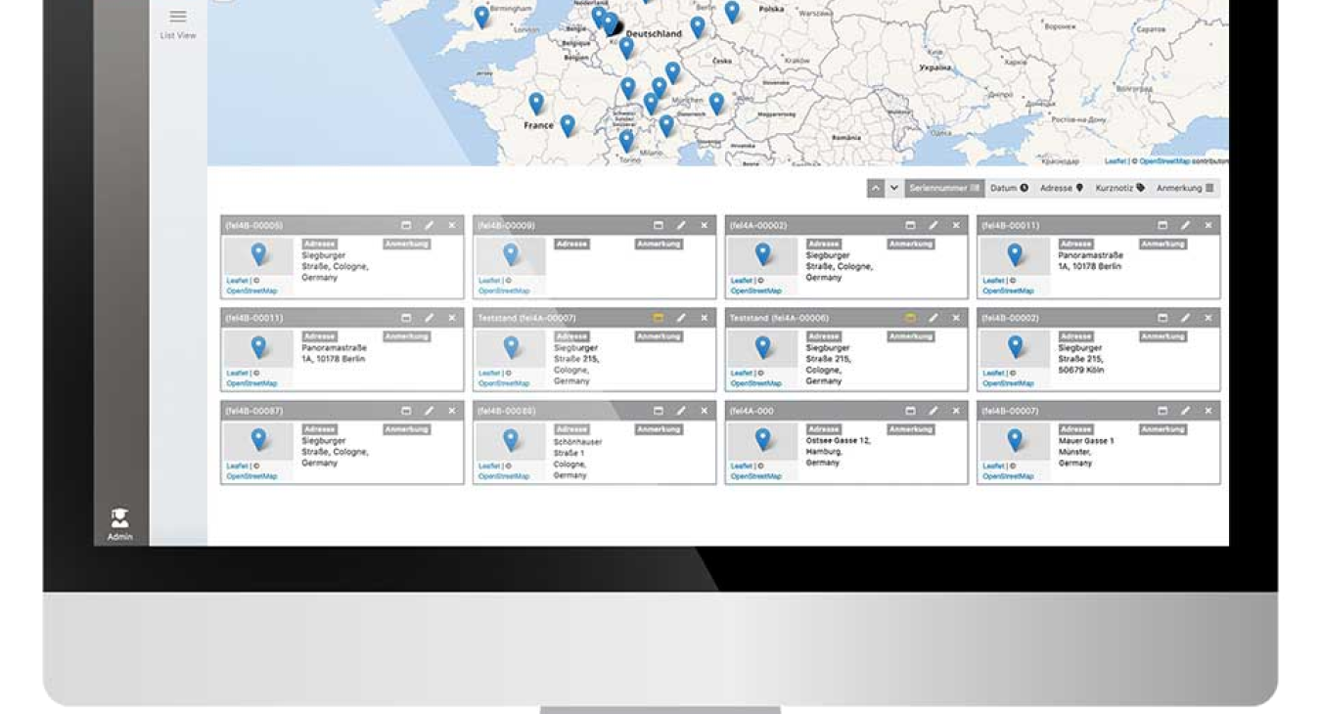Open Leaflet link in main map attribution
1321x714 pixels.
(x=1116, y=160)
